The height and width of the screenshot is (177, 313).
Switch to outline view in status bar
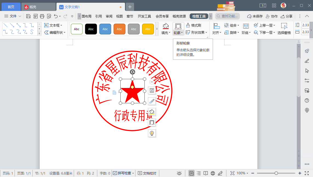(x=199, y=173)
